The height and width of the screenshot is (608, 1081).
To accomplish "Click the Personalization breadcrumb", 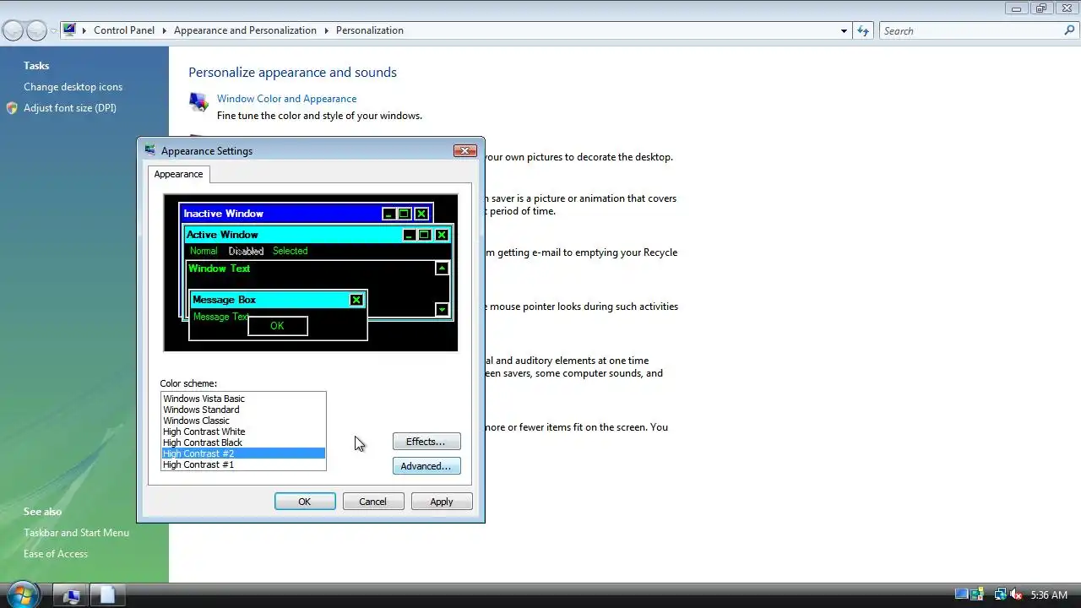I will pos(370,30).
